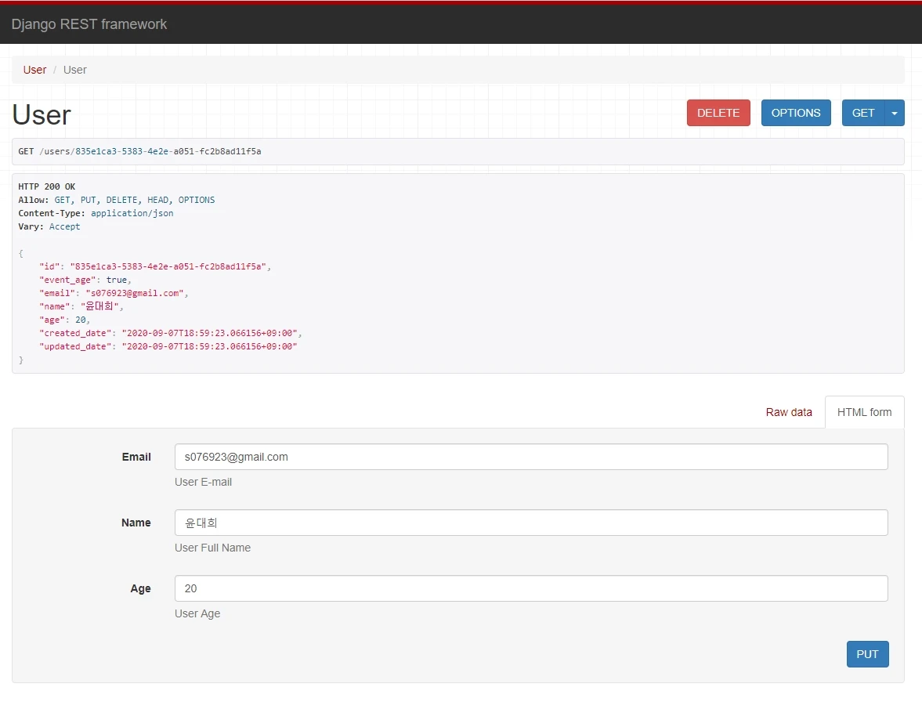Click the red DELETE button

718,113
